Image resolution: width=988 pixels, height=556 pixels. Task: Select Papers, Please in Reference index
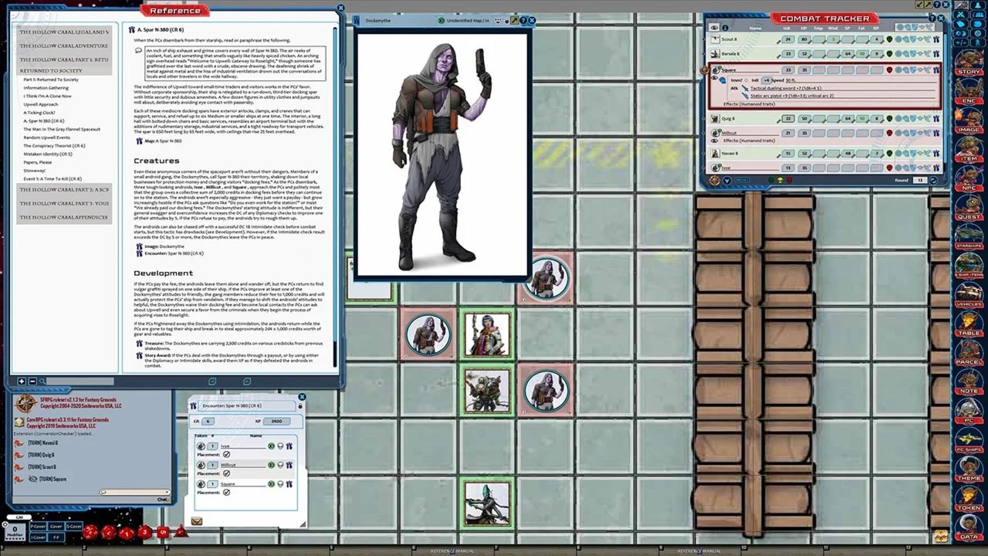click(x=38, y=162)
